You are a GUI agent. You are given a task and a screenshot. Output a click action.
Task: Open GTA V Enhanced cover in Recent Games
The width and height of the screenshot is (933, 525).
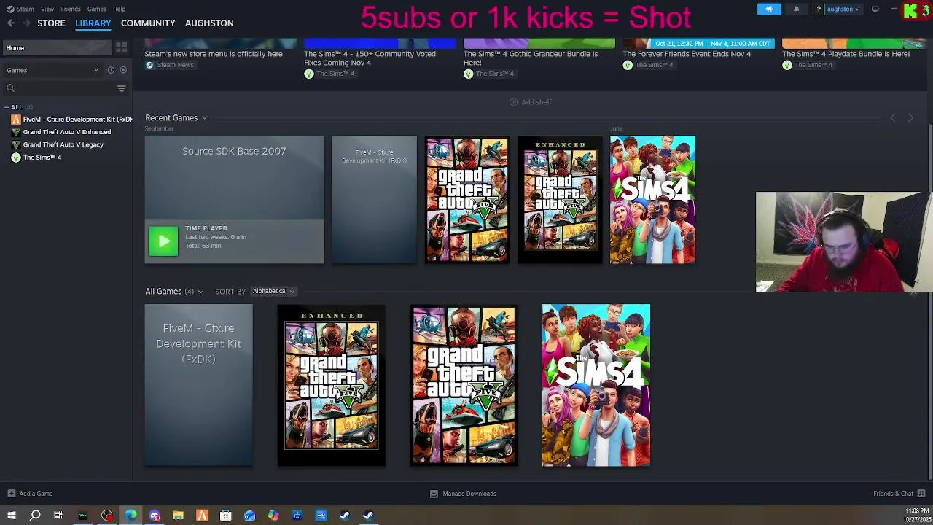click(x=560, y=199)
